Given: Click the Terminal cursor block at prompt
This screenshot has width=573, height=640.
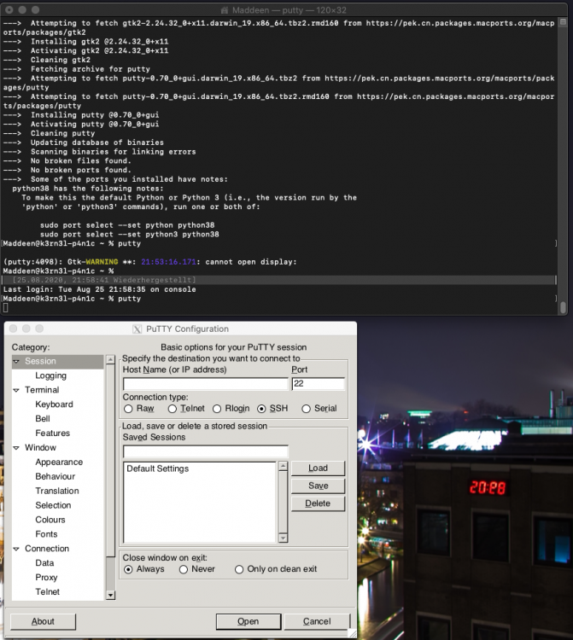Looking at the screenshot, I should point(6,308).
